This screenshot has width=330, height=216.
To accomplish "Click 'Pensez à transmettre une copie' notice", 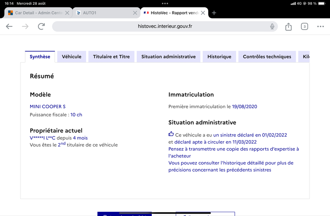I will coord(233,152).
